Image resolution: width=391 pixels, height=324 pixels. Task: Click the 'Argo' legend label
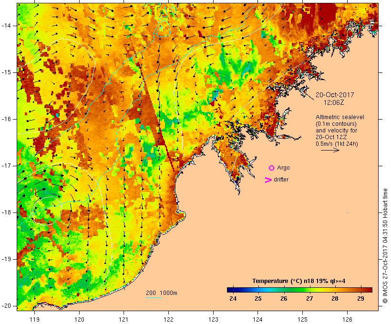(x=284, y=168)
